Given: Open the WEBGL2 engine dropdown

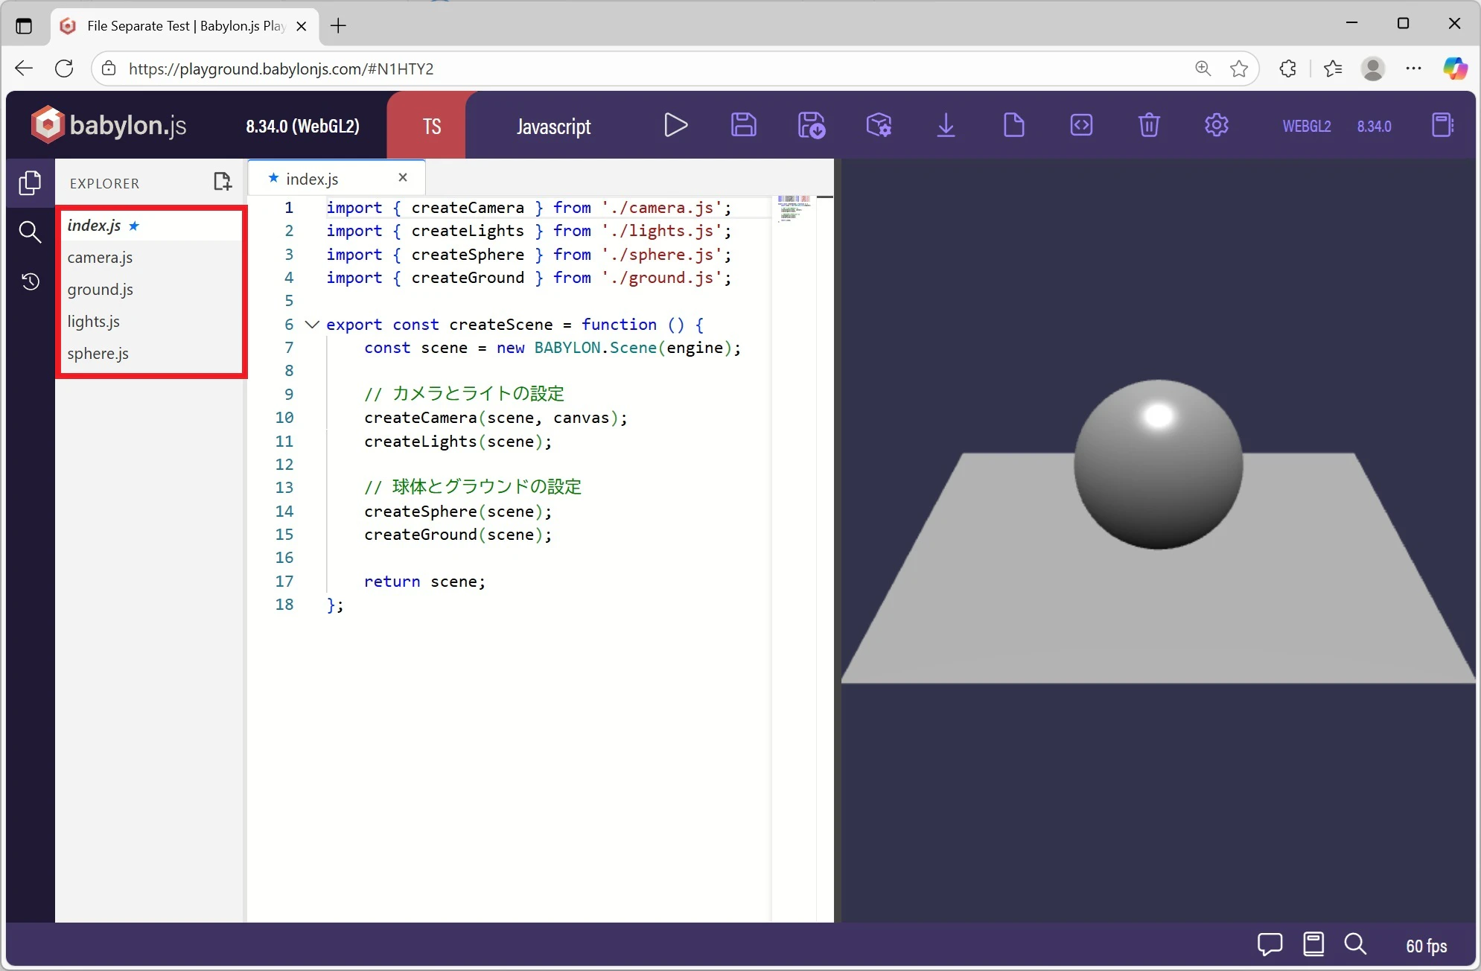Looking at the screenshot, I should [1306, 127].
